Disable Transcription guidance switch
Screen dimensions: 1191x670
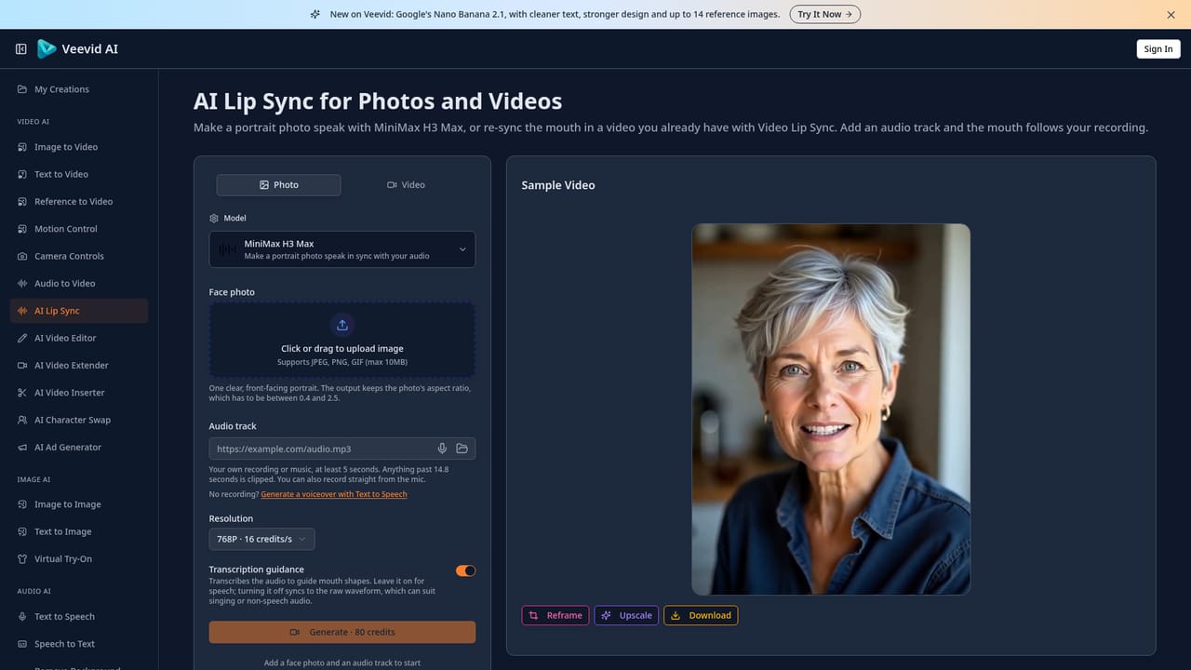pos(465,570)
